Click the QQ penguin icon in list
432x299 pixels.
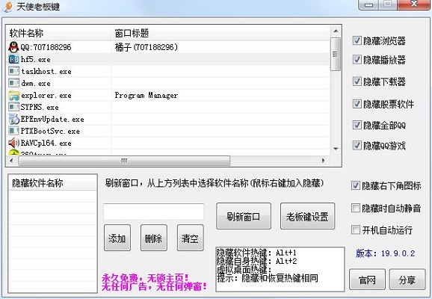coord(13,47)
